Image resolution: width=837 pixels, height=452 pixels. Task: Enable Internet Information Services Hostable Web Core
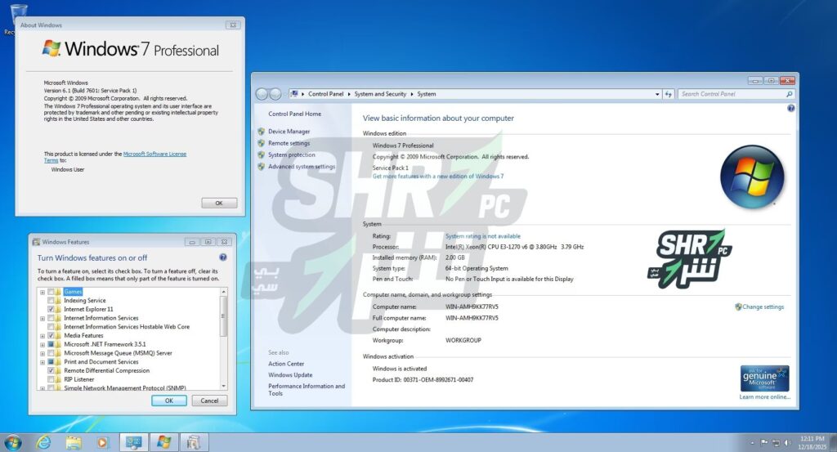(51, 327)
